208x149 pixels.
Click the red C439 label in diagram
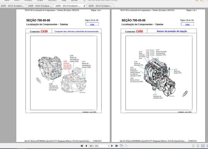coord(67,65)
